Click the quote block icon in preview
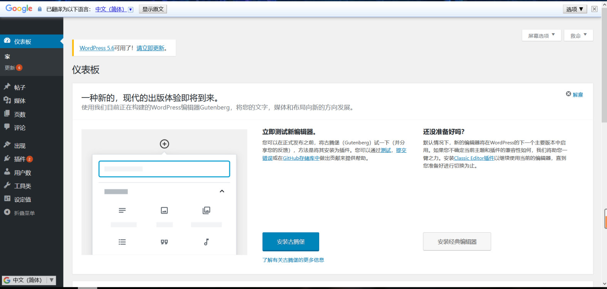 (x=164, y=242)
